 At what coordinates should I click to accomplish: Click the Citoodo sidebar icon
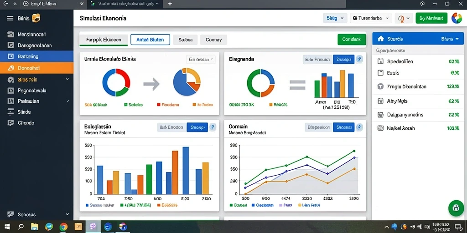11,123
